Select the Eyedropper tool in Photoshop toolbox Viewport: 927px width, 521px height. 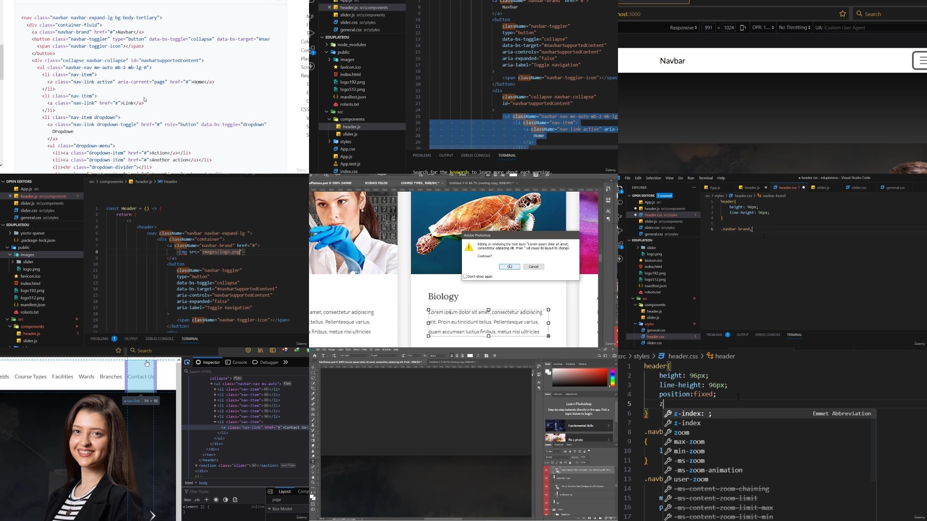click(313, 394)
